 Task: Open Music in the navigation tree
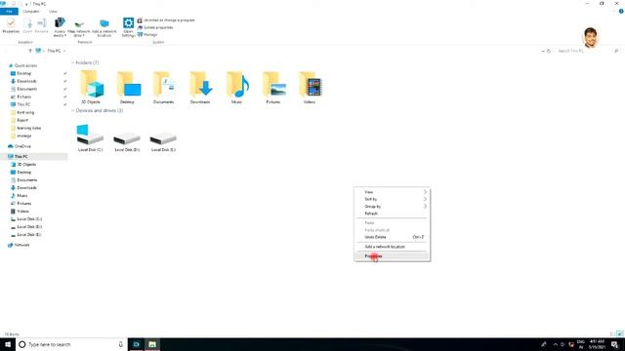(22, 196)
